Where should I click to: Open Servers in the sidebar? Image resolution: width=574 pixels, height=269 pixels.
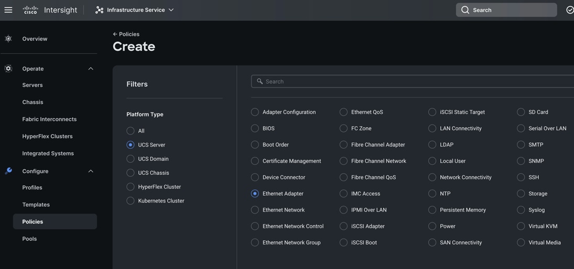(x=33, y=85)
